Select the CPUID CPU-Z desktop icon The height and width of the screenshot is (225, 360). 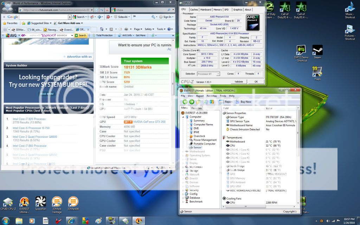(x=8, y=204)
